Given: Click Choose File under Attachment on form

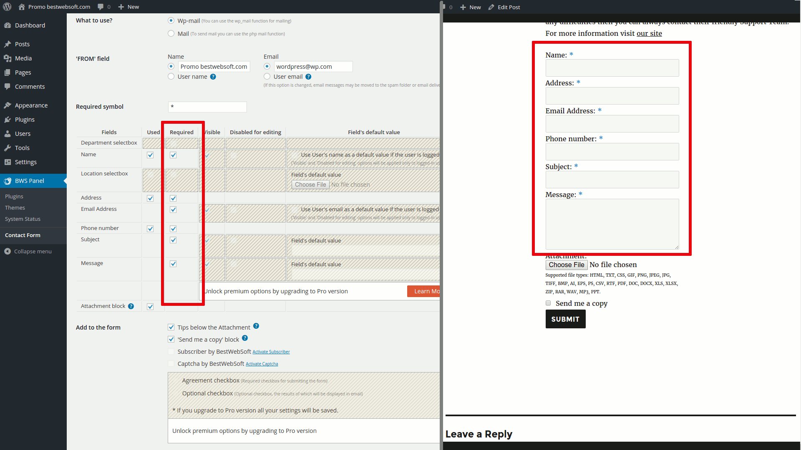Looking at the screenshot, I should [566, 265].
